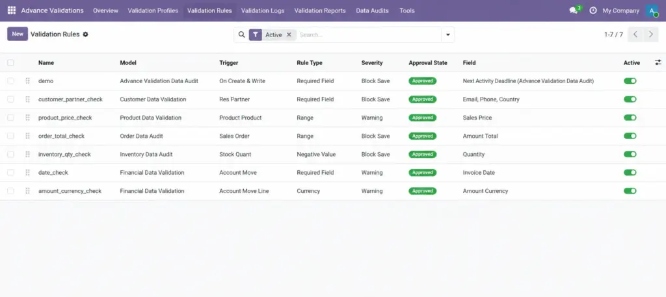This screenshot has height=297, width=666.
Task: Click the 1-7 / 7 pager counter
Action: coord(613,35)
